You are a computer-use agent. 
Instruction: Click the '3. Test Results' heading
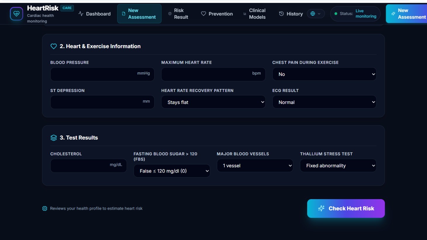coord(79,138)
